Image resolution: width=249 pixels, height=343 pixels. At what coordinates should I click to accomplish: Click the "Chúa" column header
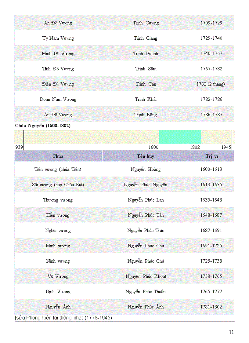click(58, 156)
